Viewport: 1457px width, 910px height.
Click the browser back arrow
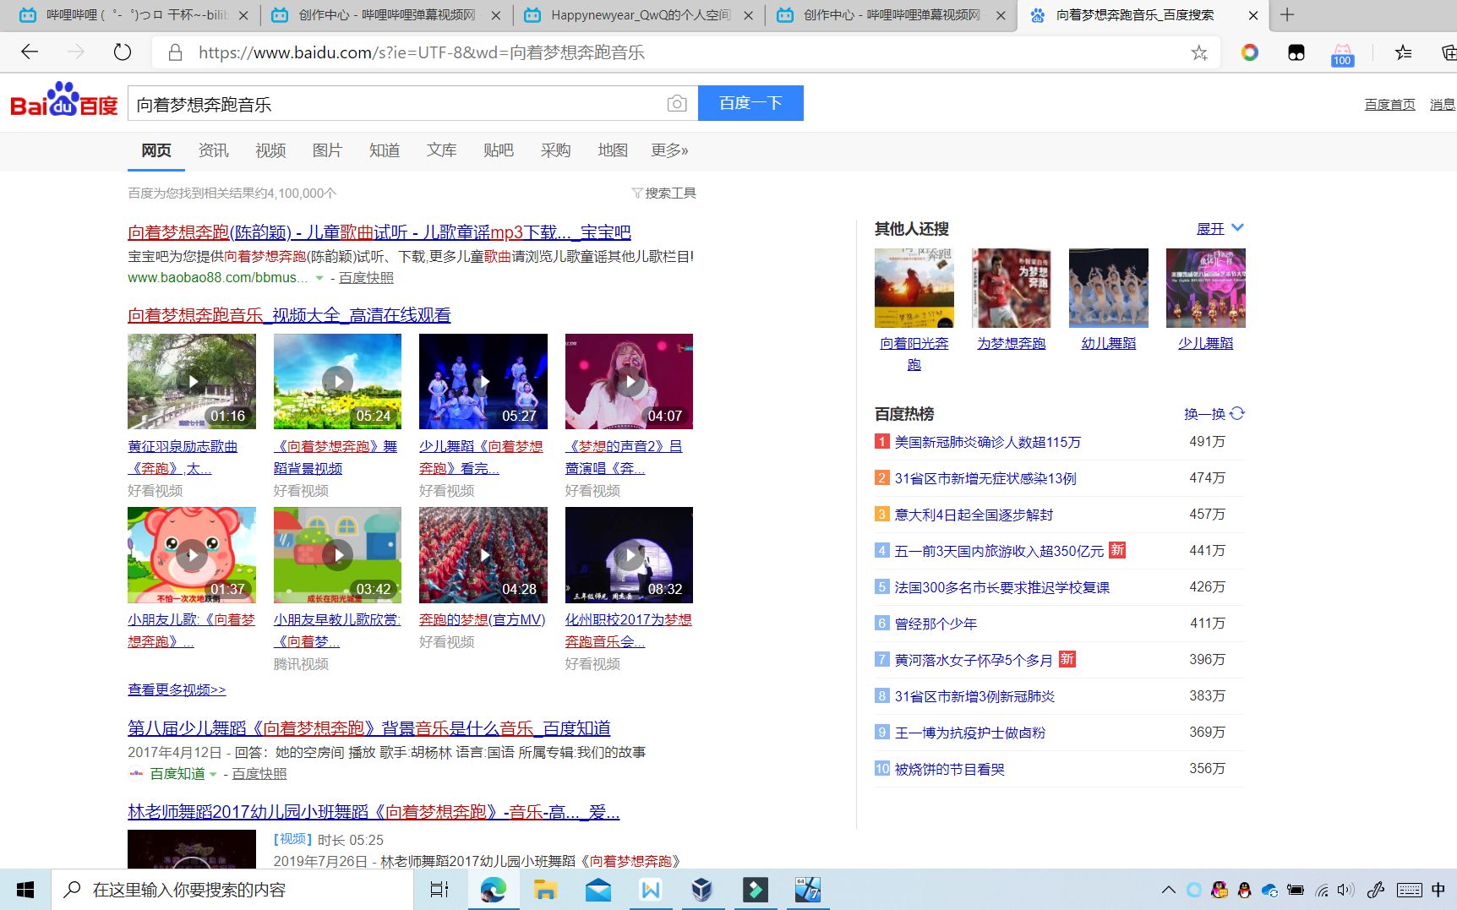click(x=30, y=52)
